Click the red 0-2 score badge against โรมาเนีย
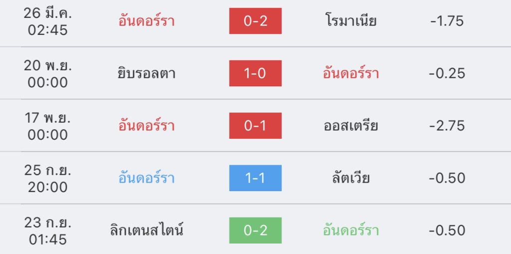This screenshot has width=511, height=254. (x=255, y=21)
